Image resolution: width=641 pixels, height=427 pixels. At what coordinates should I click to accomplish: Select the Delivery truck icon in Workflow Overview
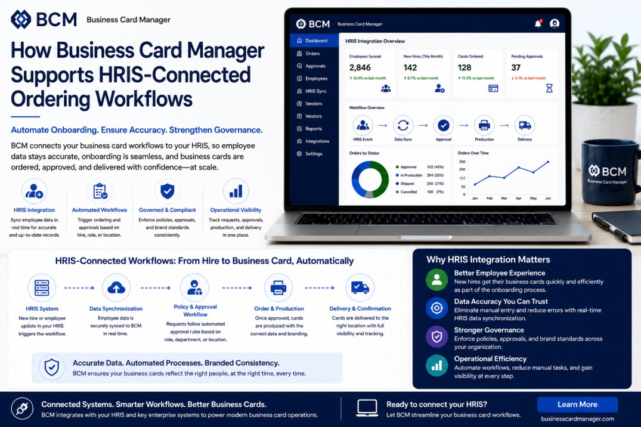coord(525,125)
